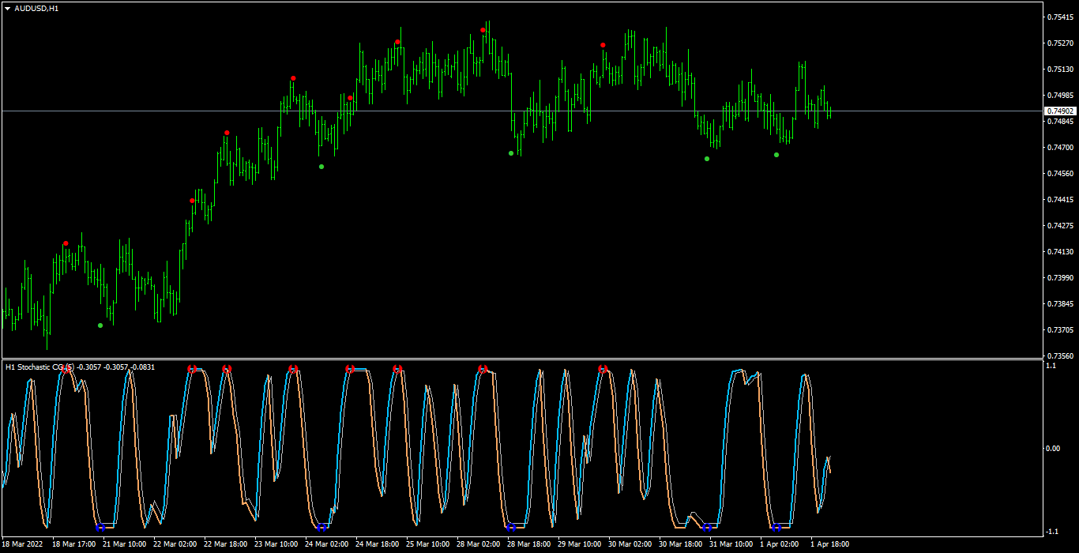The width and height of the screenshot is (1079, 553).
Task: Click the 28 Mar 02:00 time label
Action: click(x=479, y=544)
